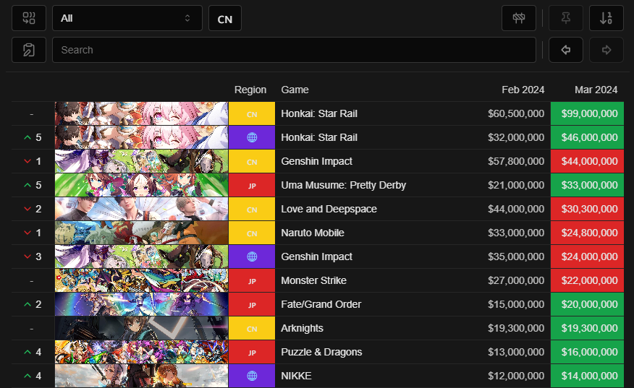
Task: Go to next month with right arrow
Action: click(606, 50)
